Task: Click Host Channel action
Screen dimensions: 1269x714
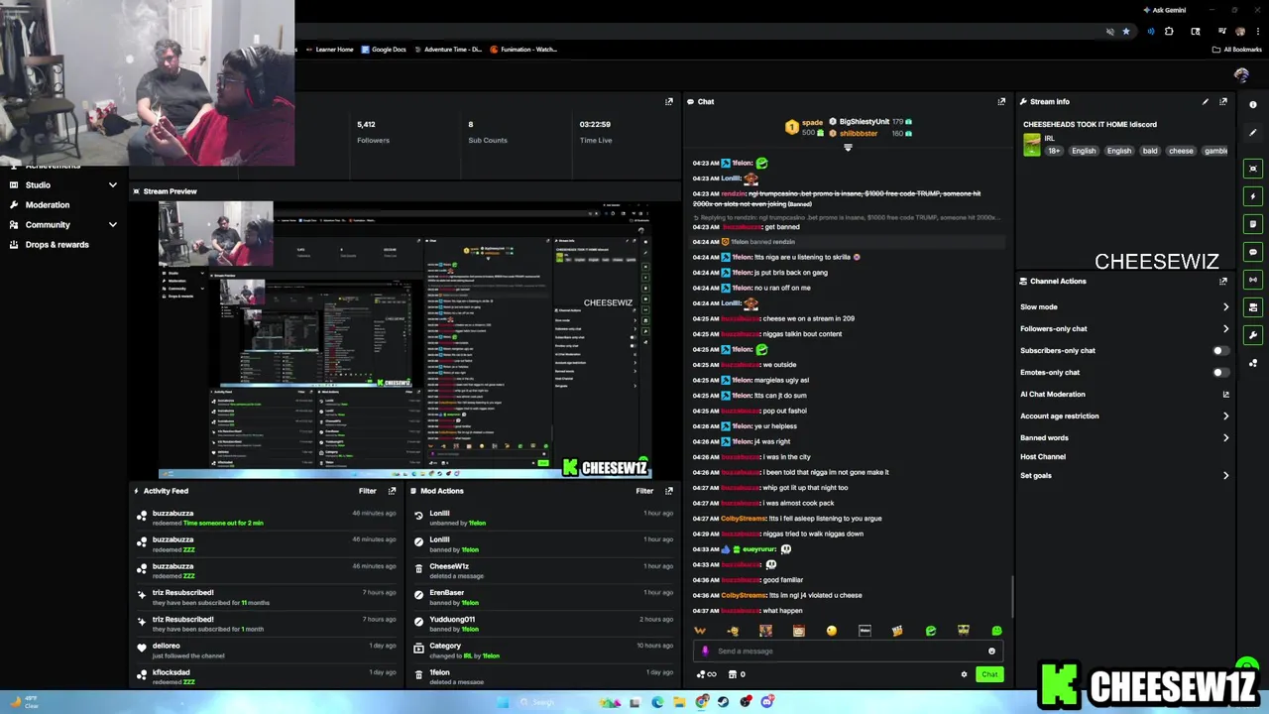Action: (1043, 457)
